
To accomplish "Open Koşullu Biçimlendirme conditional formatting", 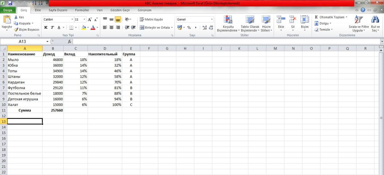I will click(228, 23).
